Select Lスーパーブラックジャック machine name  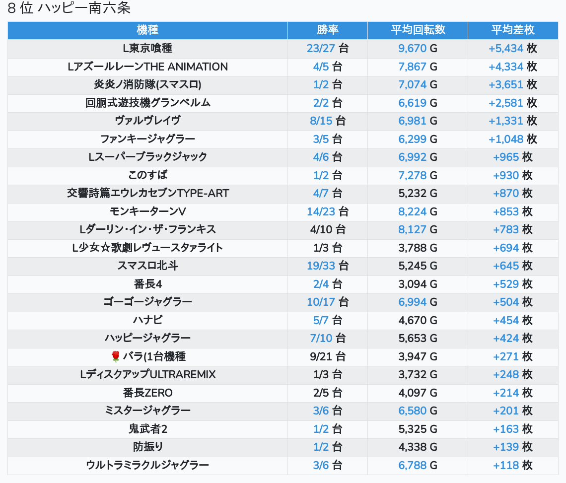click(147, 157)
